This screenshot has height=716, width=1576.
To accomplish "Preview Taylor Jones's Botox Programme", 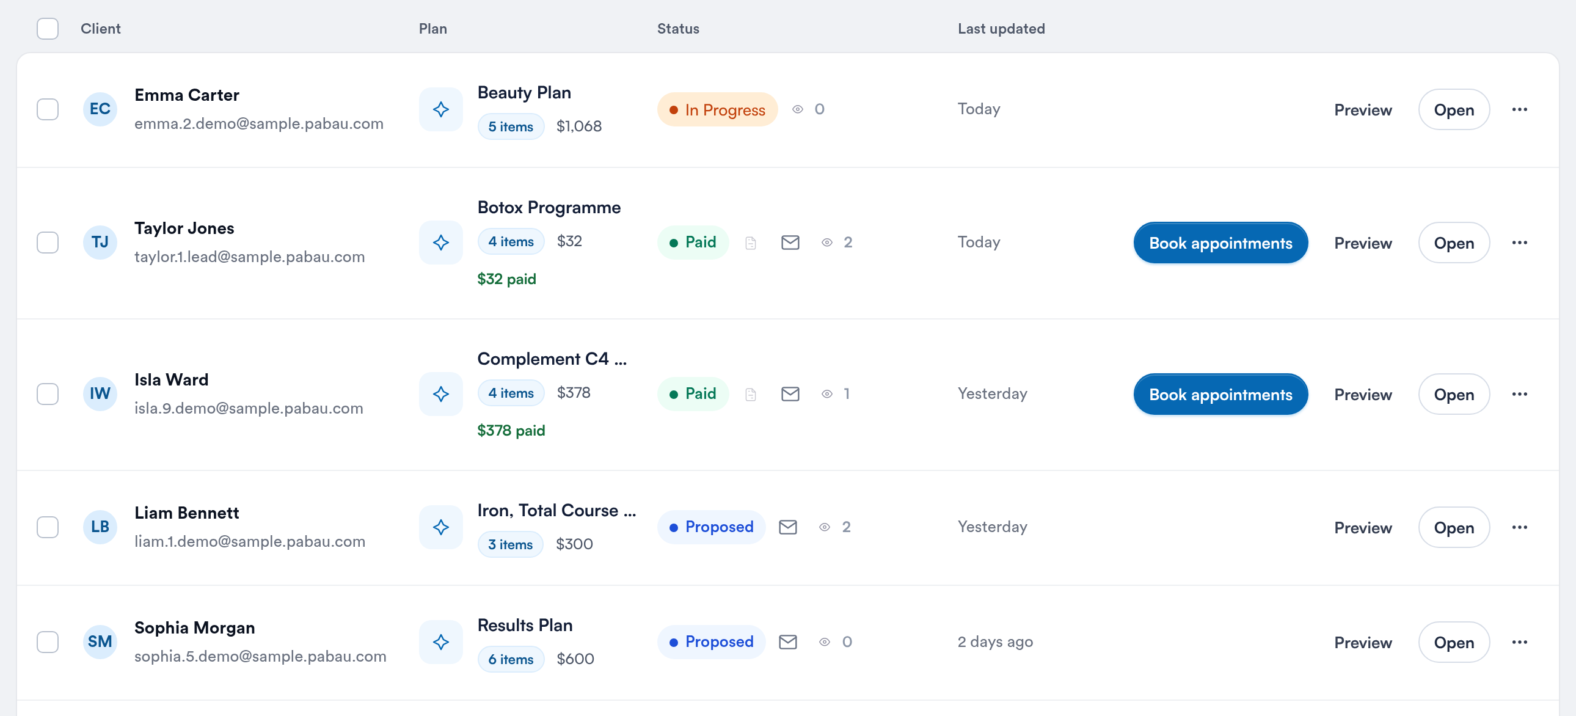I will pyautogui.click(x=1363, y=243).
